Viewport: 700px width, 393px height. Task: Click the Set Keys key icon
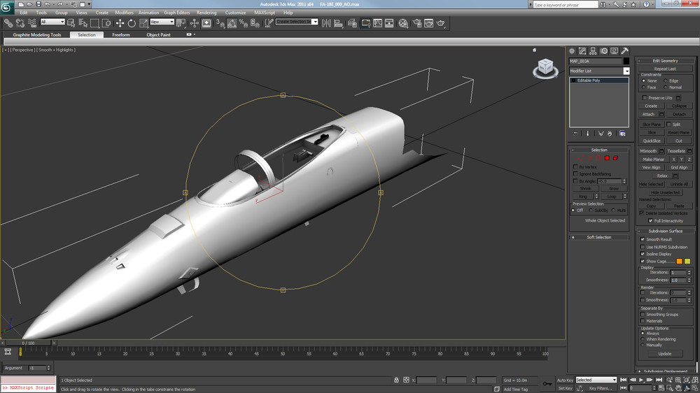547,384
